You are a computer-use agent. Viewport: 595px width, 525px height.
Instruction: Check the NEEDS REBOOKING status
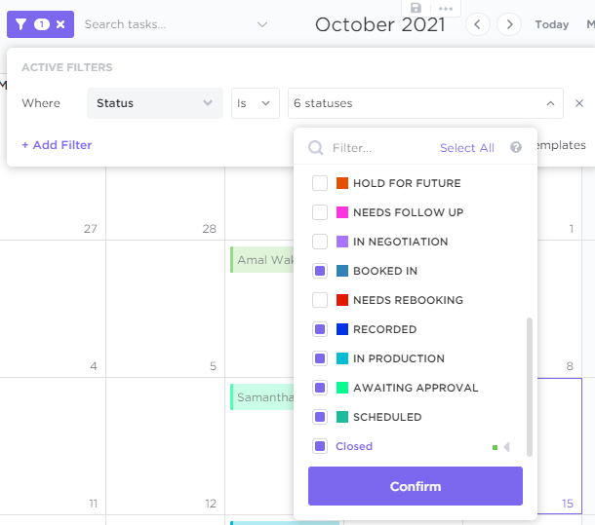pyautogui.click(x=320, y=300)
